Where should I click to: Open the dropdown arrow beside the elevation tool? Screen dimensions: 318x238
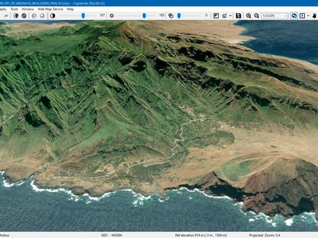click(308, 16)
